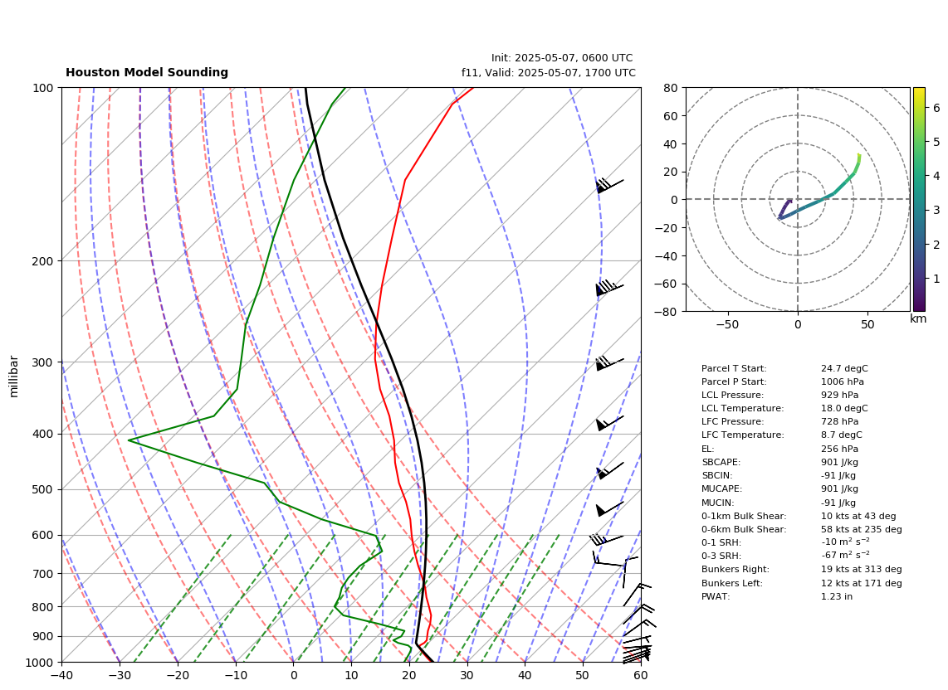Click the "Parcel P Start:" label

click(x=733, y=381)
